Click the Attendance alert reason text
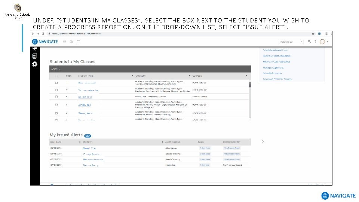 click(171, 148)
